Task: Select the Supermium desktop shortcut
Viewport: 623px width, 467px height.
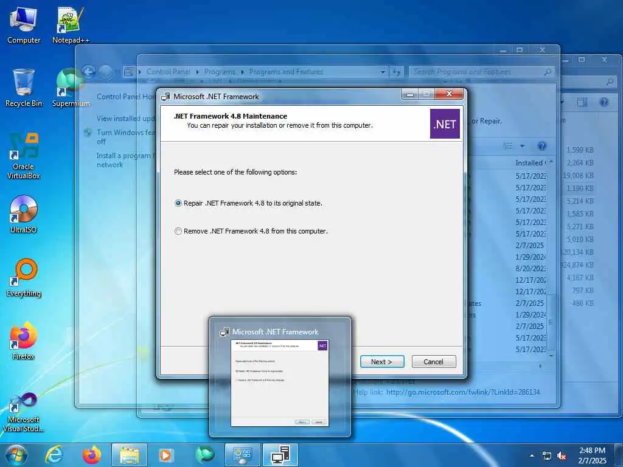Action: click(71, 88)
